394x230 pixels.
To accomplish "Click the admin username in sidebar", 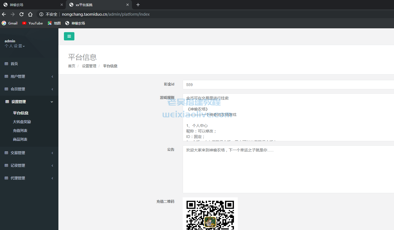I will tap(10, 41).
